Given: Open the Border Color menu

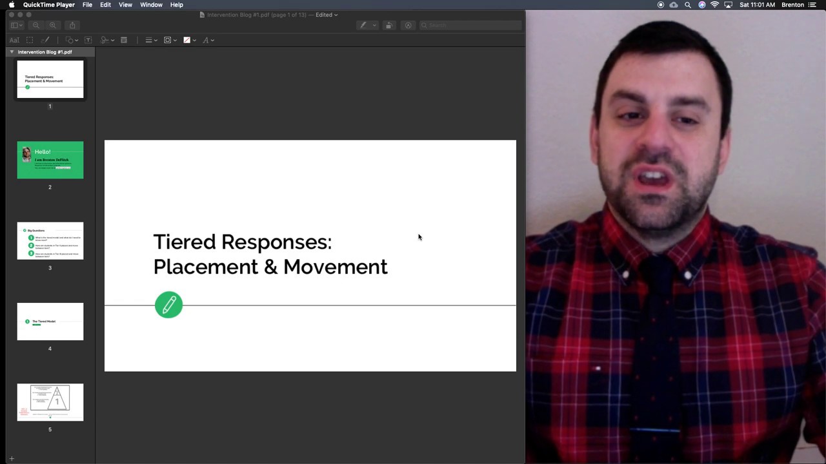Looking at the screenshot, I should [170, 40].
